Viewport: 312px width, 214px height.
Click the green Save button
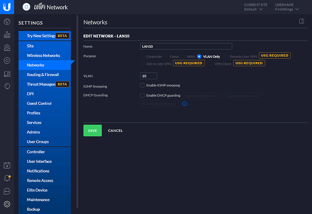point(93,131)
